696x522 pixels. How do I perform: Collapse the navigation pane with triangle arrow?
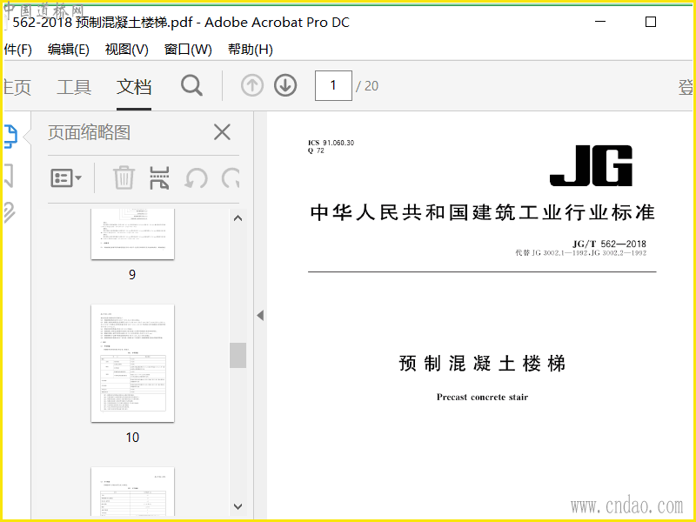pos(260,316)
